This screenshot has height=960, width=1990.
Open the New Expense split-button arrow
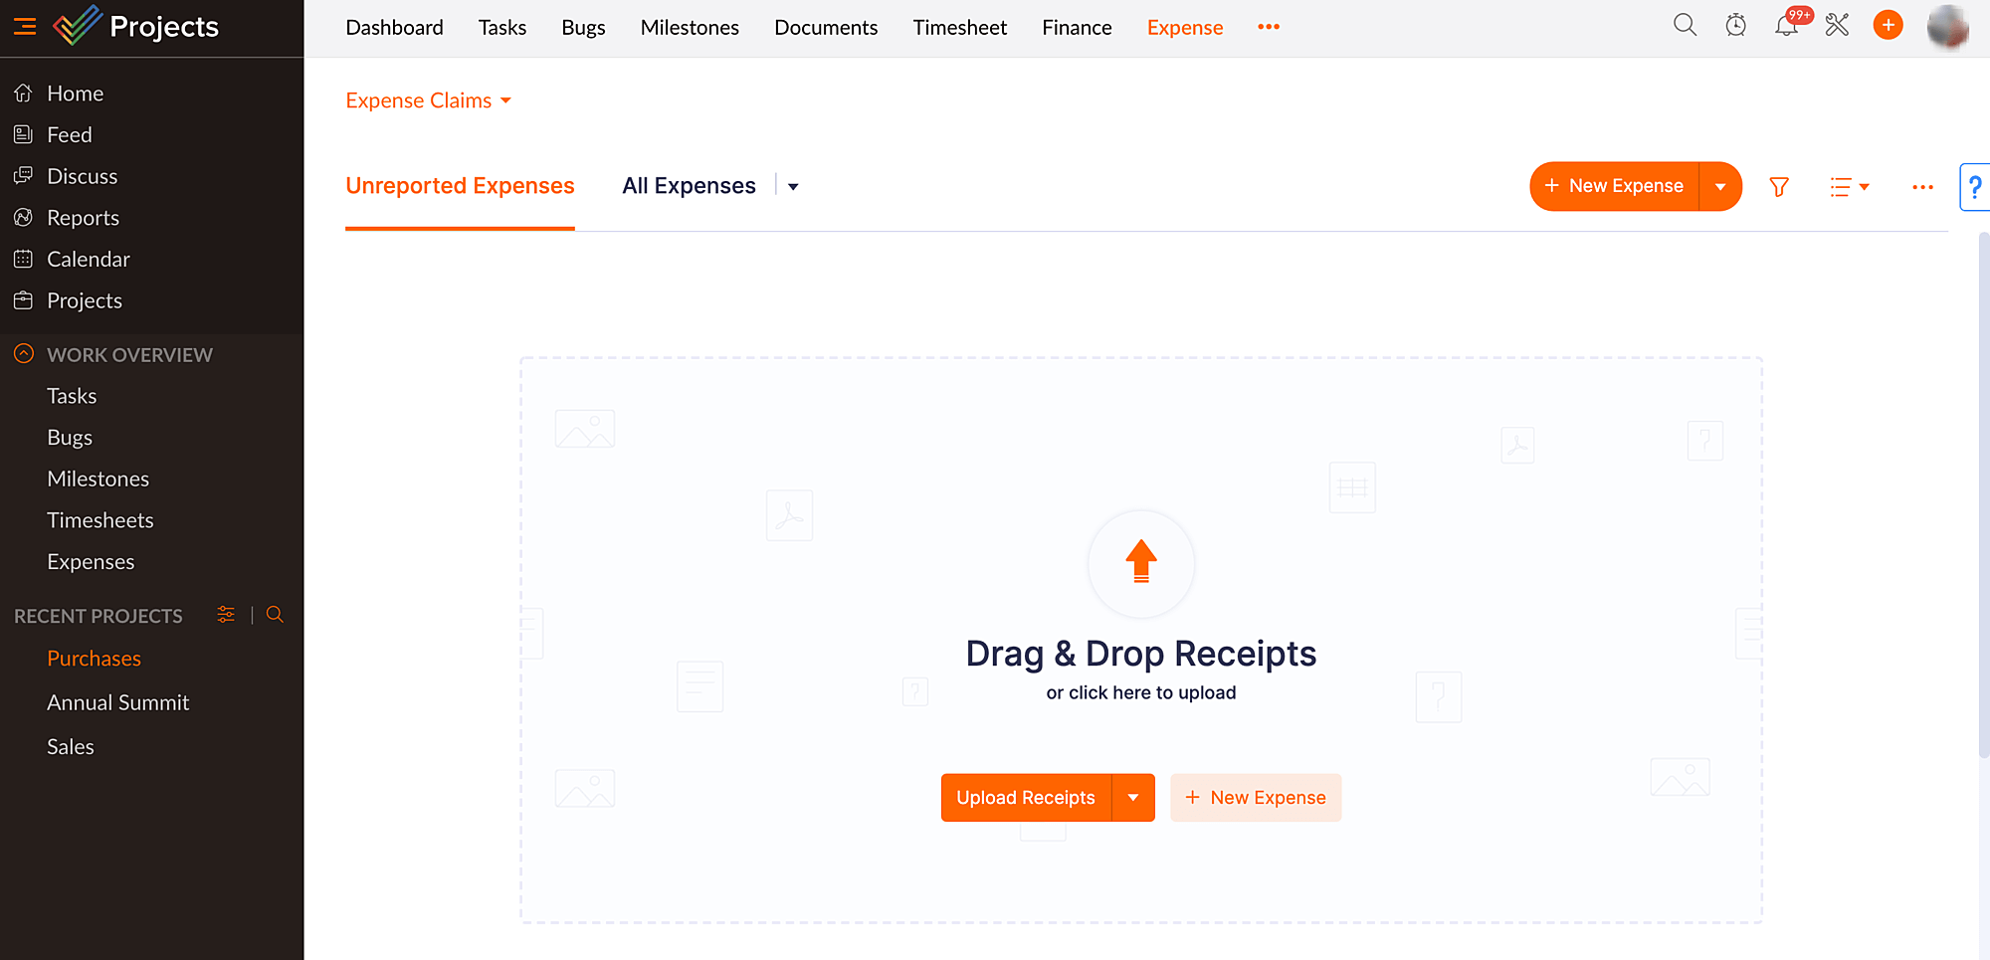[x=1720, y=187]
